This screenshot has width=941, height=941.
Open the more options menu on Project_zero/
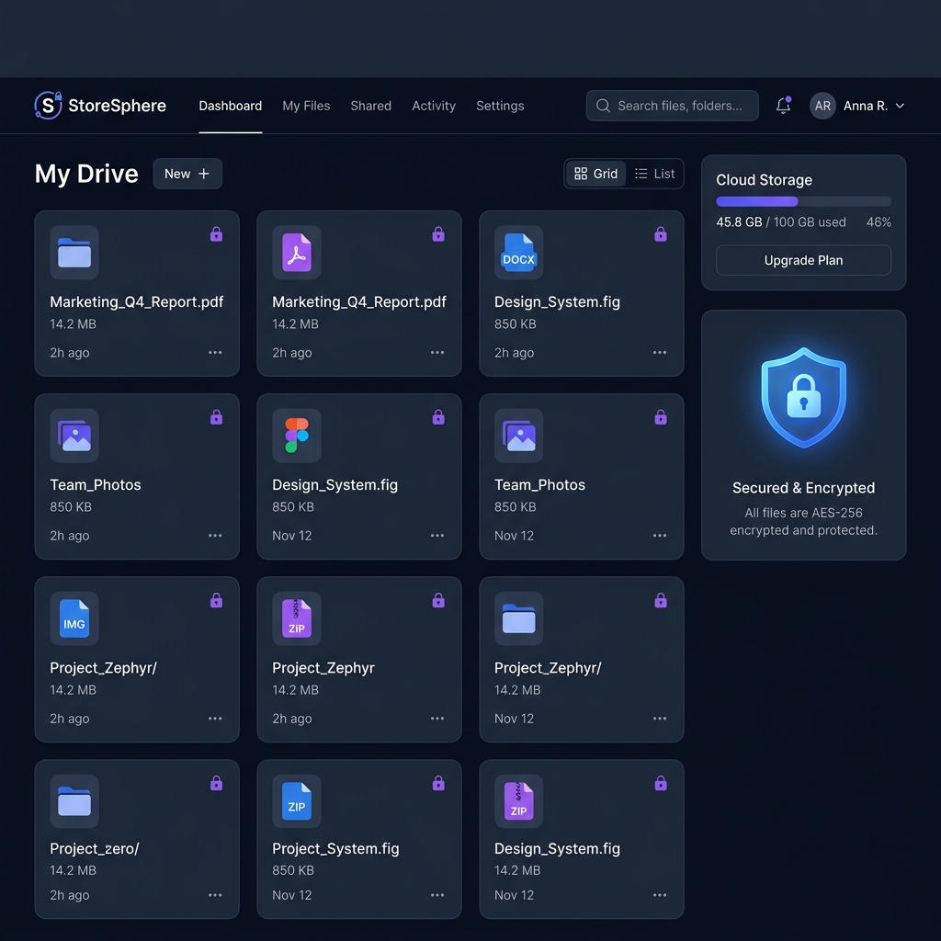[215, 895]
